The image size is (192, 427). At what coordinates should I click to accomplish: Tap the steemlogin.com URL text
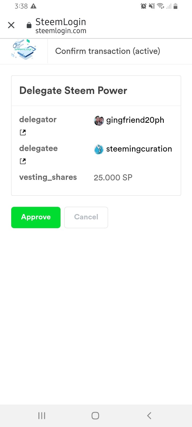(x=61, y=31)
